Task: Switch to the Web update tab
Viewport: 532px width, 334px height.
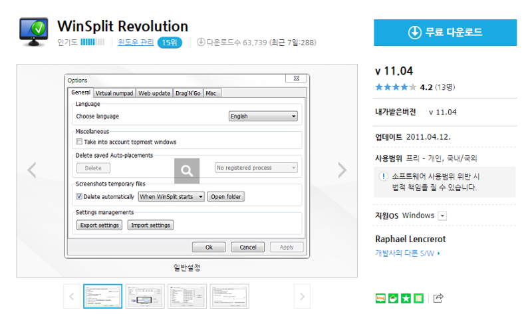Action: click(154, 93)
